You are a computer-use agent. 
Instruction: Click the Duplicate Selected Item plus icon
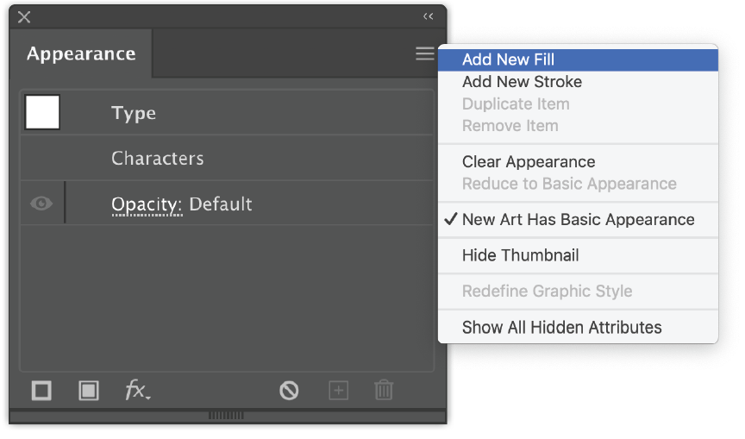tap(338, 391)
